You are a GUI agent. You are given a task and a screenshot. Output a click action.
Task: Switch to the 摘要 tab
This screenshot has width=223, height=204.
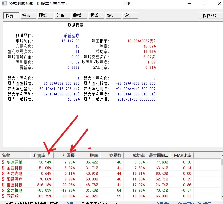[11, 16]
